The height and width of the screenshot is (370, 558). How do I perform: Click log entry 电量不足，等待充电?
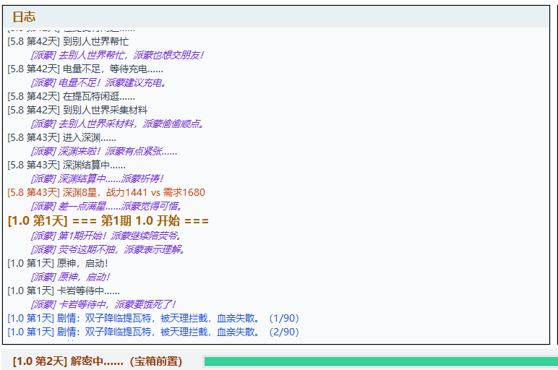point(85,69)
